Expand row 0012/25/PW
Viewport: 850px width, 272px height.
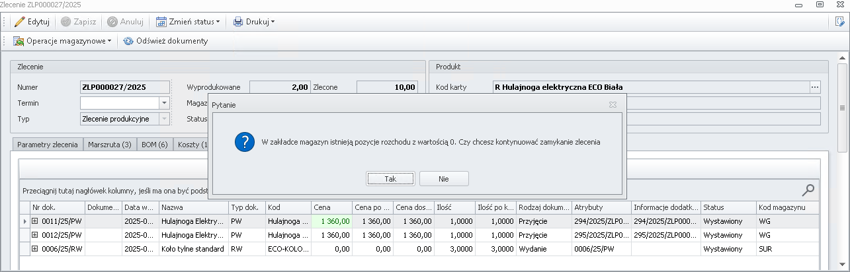coord(35,235)
